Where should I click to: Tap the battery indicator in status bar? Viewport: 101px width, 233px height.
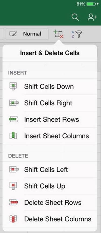91,4
